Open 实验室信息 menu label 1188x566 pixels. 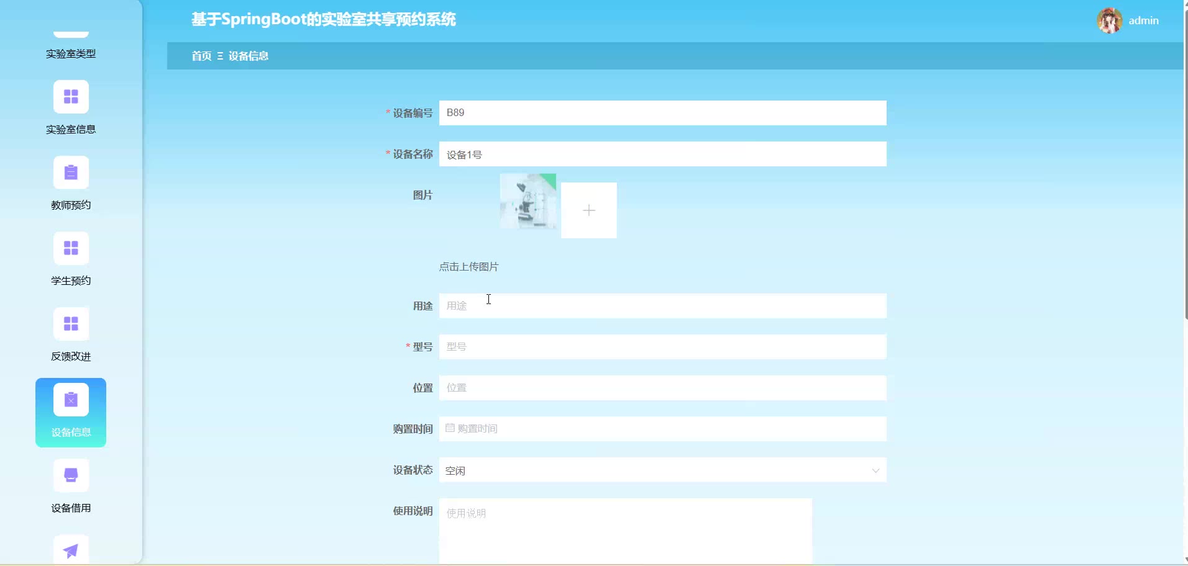(x=71, y=130)
